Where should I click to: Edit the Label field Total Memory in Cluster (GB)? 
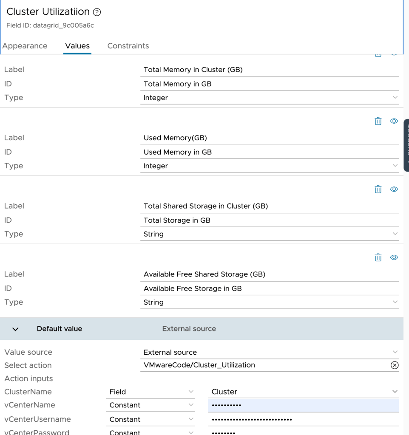tap(270, 70)
